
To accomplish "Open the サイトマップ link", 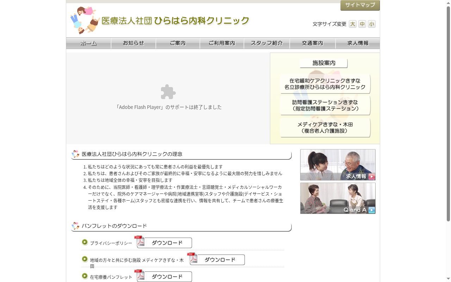I will [x=360, y=5].
